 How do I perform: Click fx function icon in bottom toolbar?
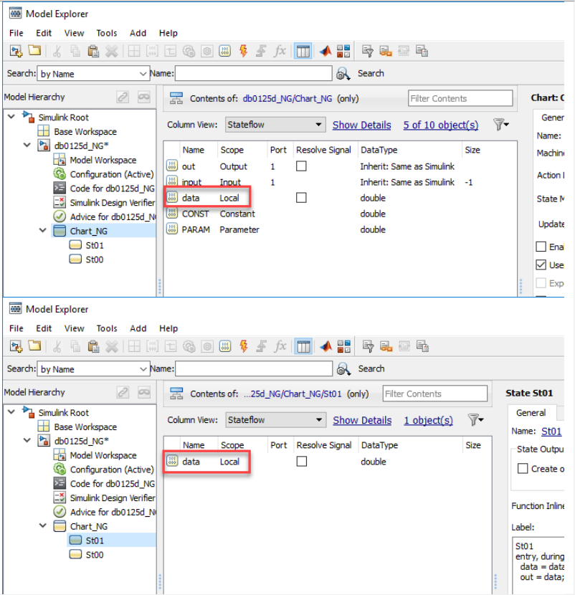pyautogui.click(x=280, y=346)
